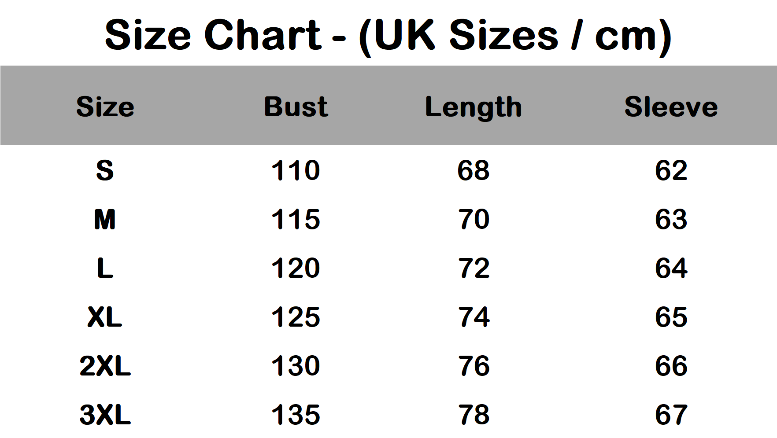Click sleeve value 64 for size L
The height and width of the screenshot is (438, 777).
click(x=671, y=268)
